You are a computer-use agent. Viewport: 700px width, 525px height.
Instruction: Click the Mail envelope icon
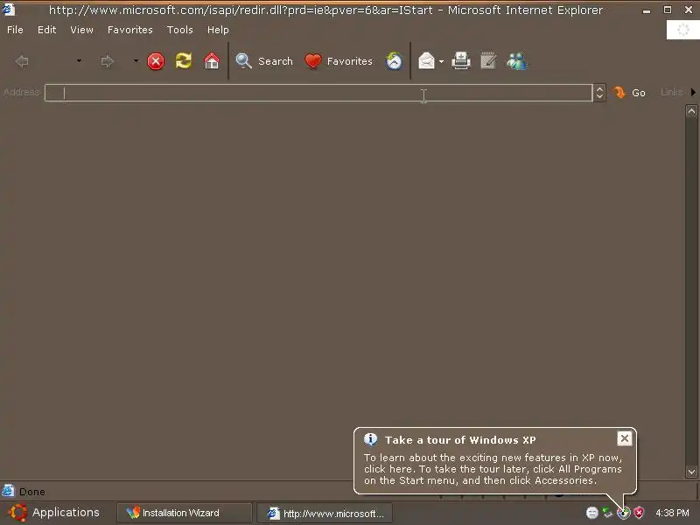point(426,61)
